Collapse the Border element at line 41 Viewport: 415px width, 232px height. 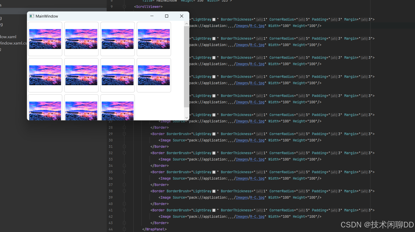click(x=124, y=210)
